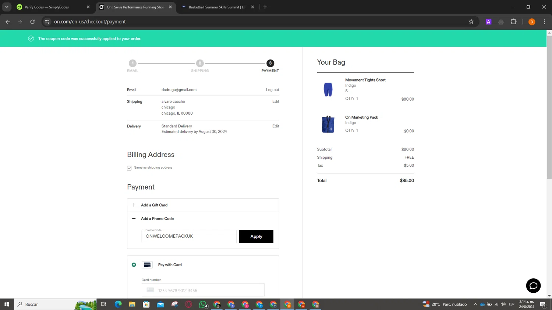Open volume control in system tray
Image resolution: width=552 pixels, height=310 pixels.
503,304
